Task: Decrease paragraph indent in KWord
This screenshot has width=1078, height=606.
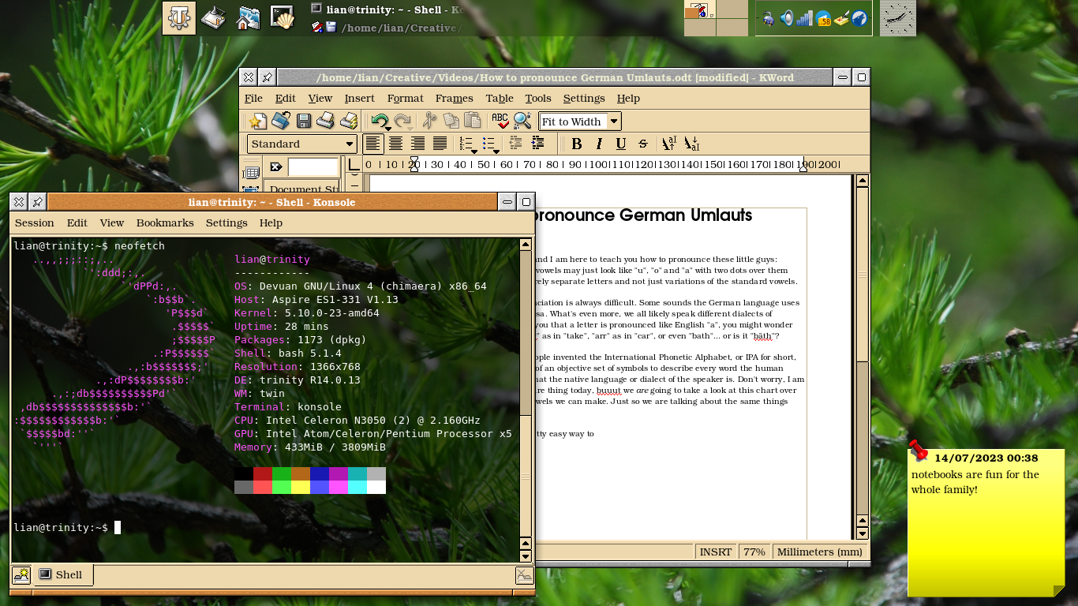Action: (516, 144)
